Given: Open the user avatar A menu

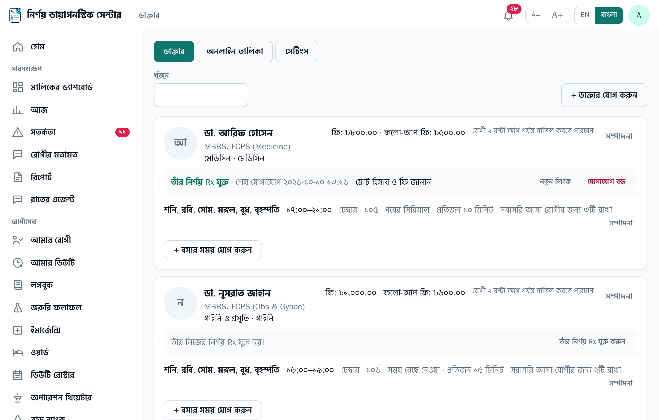Looking at the screenshot, I should [639, 15].
